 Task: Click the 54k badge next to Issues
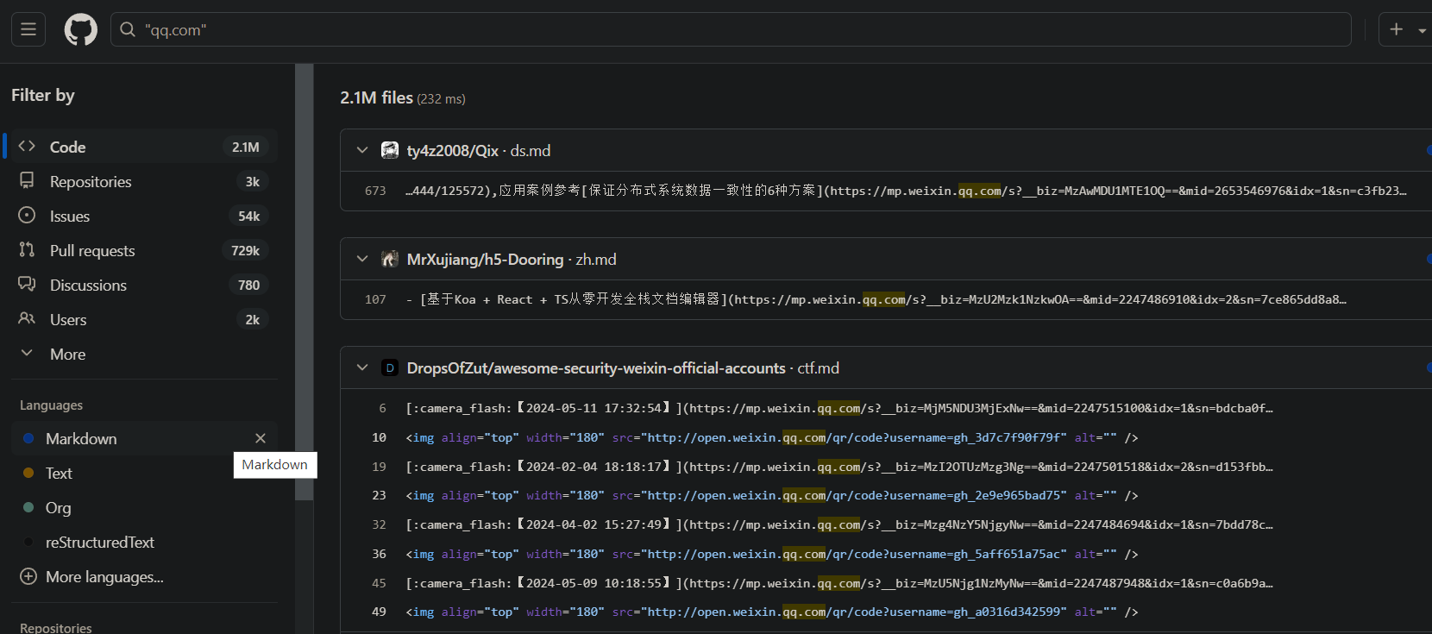[249, 216]
